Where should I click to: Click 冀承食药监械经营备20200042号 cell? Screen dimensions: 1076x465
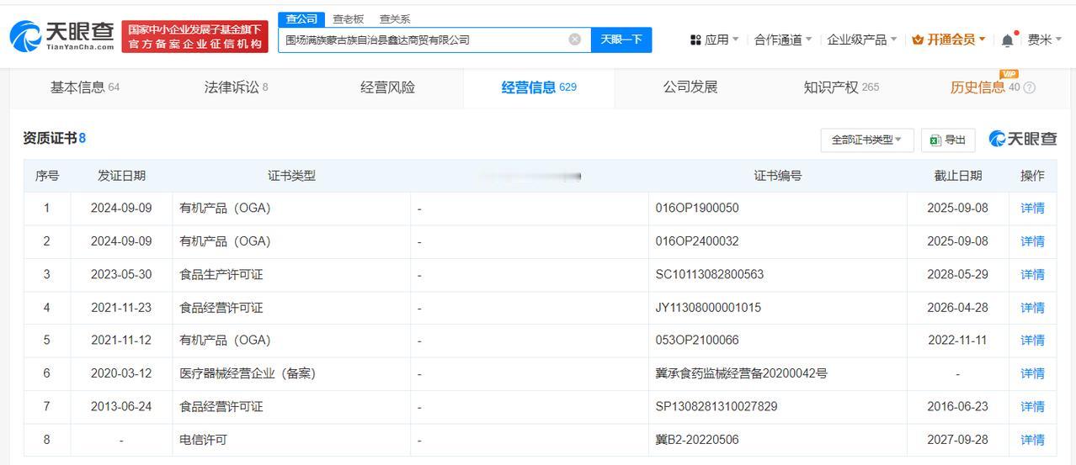coord(741,373)
